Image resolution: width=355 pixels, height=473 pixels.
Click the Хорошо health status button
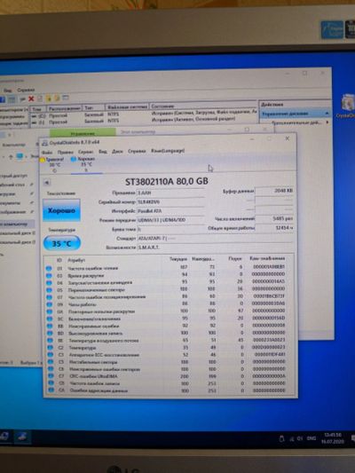point(61,210)
